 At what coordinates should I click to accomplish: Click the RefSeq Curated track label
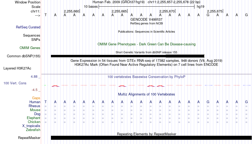click(x=28, y=27)
